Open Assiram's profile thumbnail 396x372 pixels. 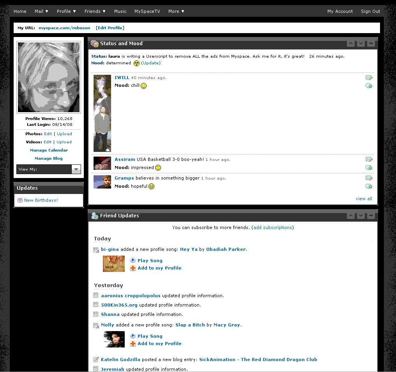pos(102,163)
